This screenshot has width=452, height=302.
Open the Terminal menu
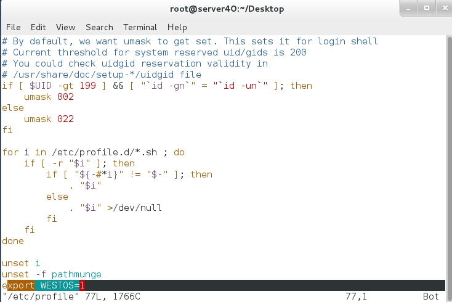tap(140, 27)
